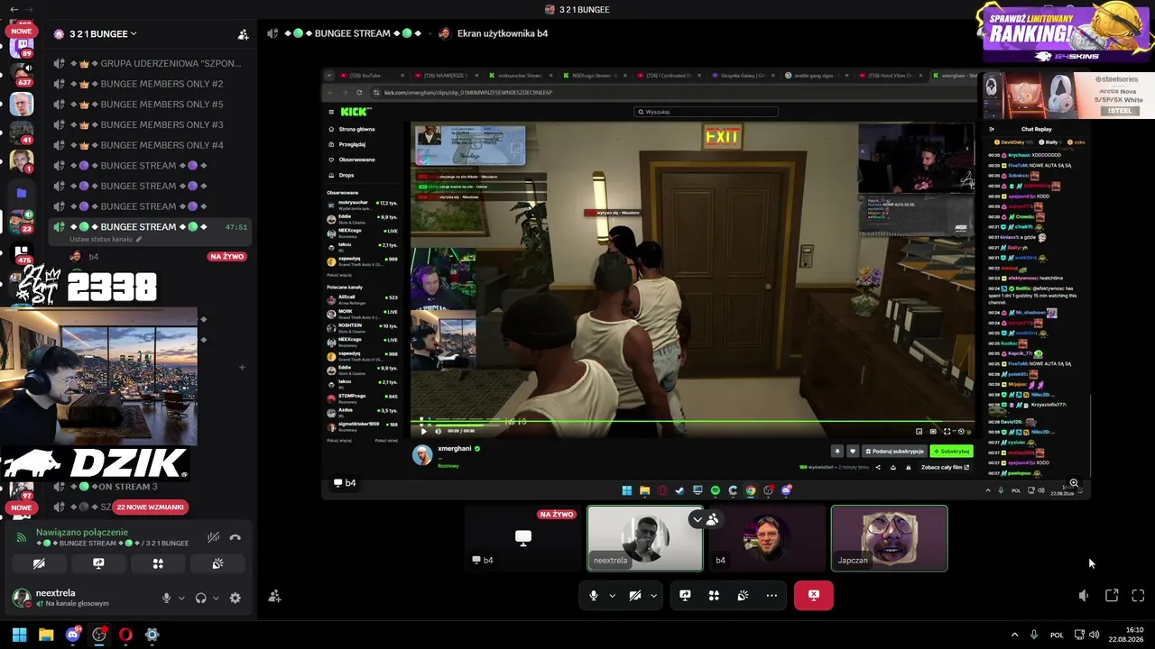Turn on camera in the voice connection panel
This screenshot has height=649, width=1155.
39,563
